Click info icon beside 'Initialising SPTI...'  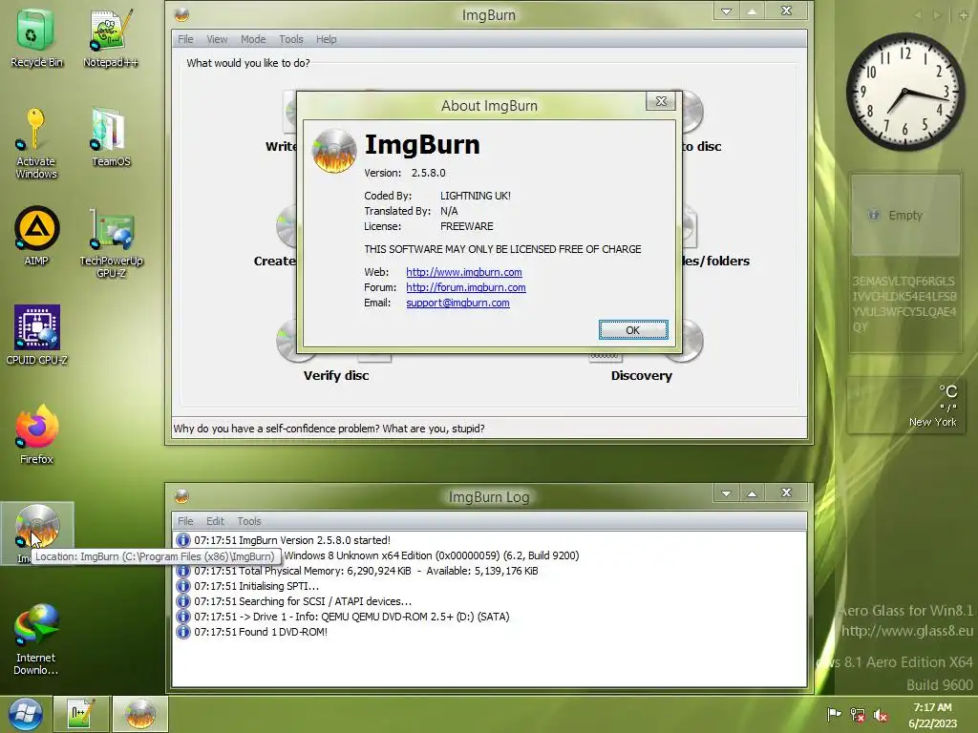pyautogui.click(x=182, y=586)
